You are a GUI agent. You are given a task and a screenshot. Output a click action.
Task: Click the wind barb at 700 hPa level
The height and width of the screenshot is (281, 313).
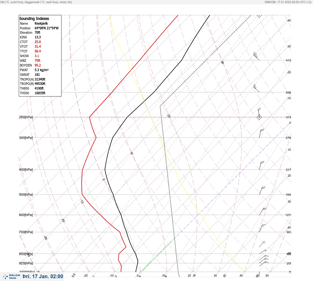pos(262,228)
